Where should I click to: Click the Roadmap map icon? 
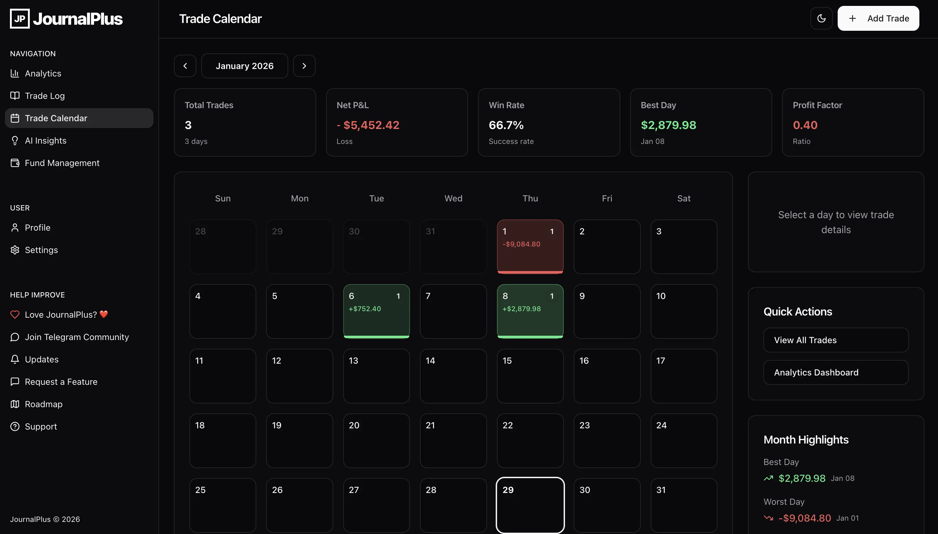click(15, 404)
